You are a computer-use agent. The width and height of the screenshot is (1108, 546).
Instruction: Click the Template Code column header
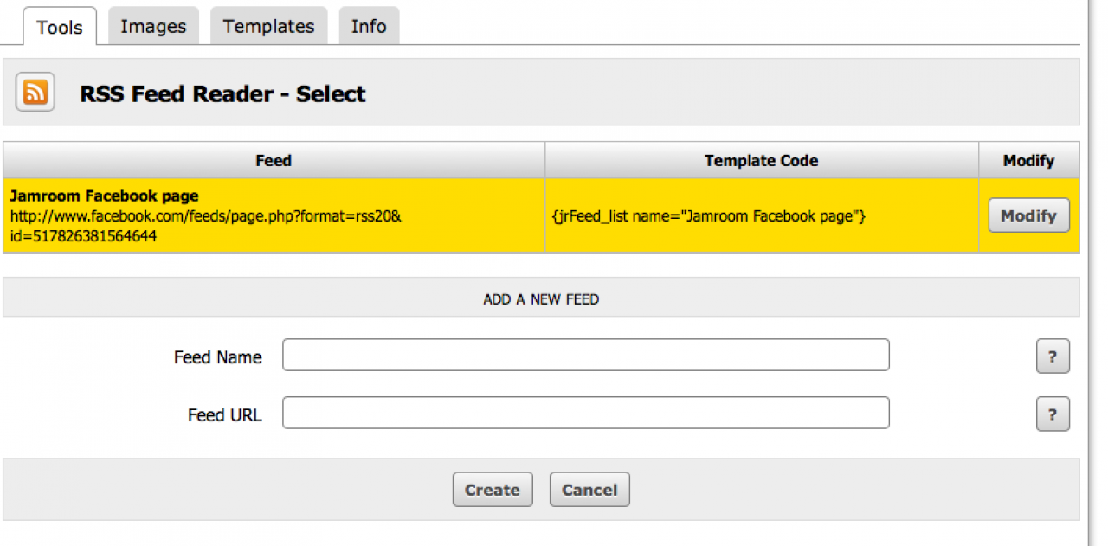pyautogui.click(x=761, y=161)
